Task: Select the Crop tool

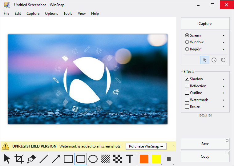Action: tap(19, 159)
